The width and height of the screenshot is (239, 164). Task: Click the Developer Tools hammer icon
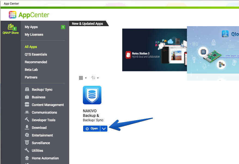tap(27, 120)
